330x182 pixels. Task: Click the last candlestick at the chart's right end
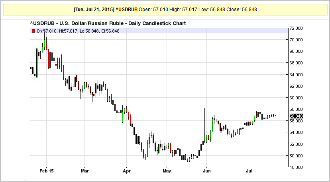tap(275, 116)
